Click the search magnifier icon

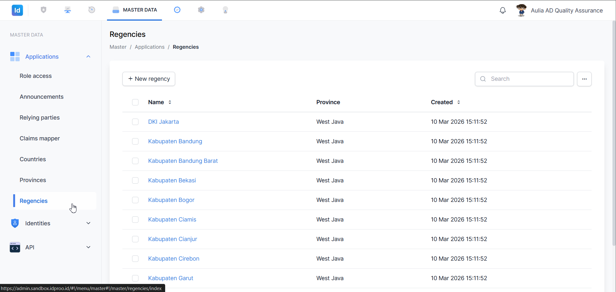point(483,79)
